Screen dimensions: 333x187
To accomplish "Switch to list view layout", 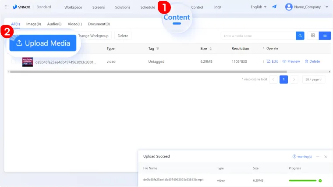I will point(325,36).
